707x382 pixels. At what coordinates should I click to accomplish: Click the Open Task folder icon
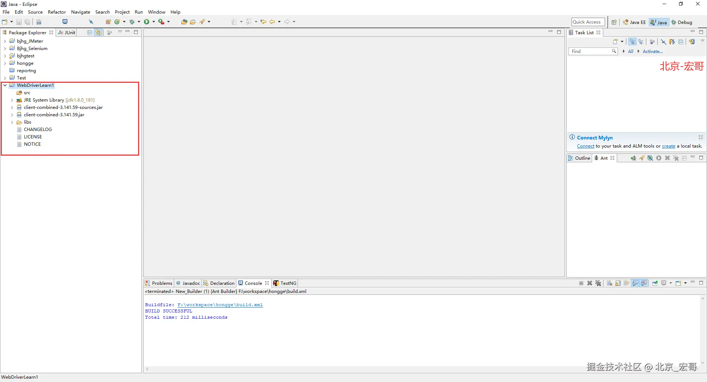pyautogui.click(x=193, y=22)
